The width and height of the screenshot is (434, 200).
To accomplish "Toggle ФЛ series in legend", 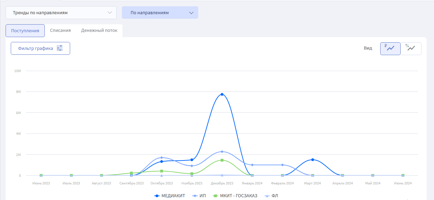I will click(271, 196).
